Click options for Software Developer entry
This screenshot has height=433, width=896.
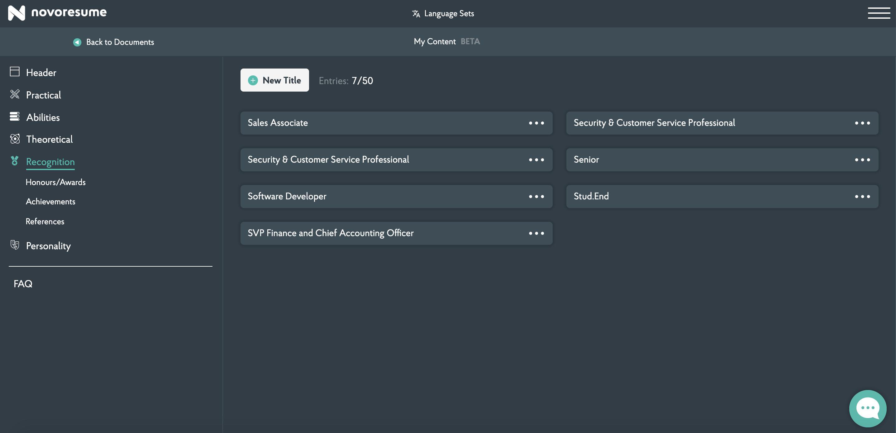[x=536, y=196]
